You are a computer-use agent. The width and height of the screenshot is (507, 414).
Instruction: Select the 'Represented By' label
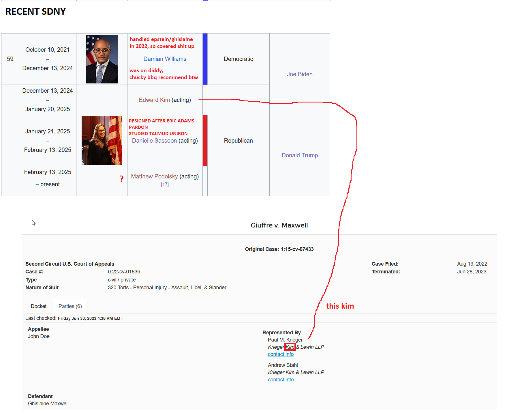[x=281, y=333]
